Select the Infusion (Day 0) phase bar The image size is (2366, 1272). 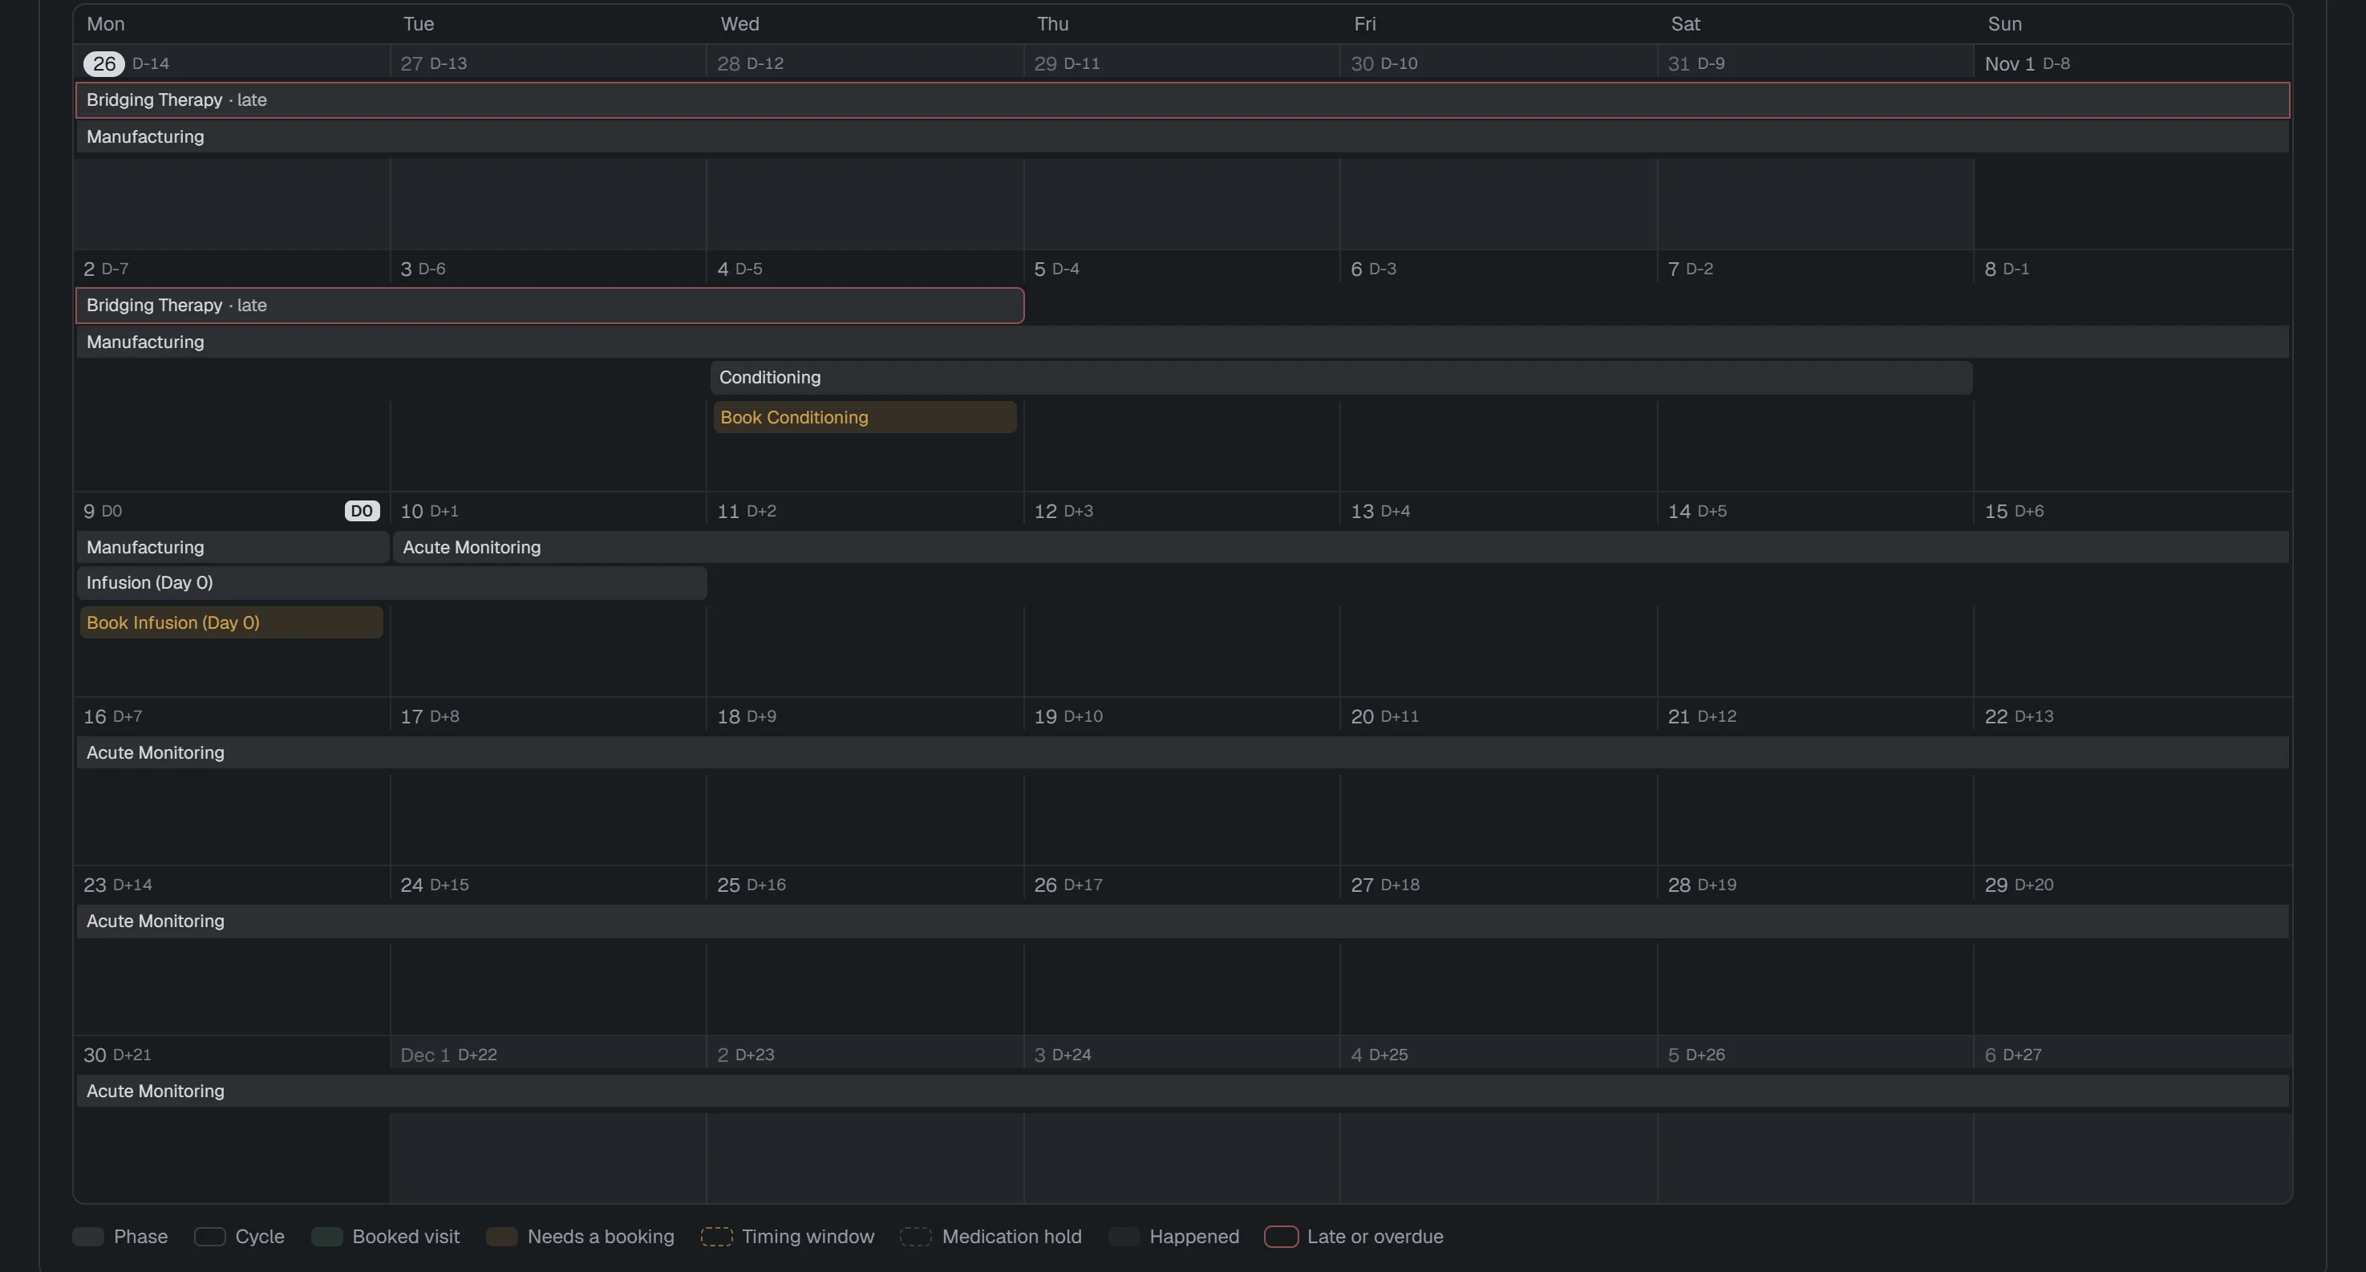tap(391, 583)
